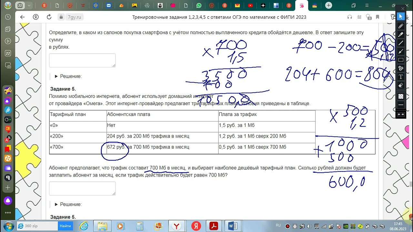Switch to the first Yandex Я tab

click(x=45, y=5)
